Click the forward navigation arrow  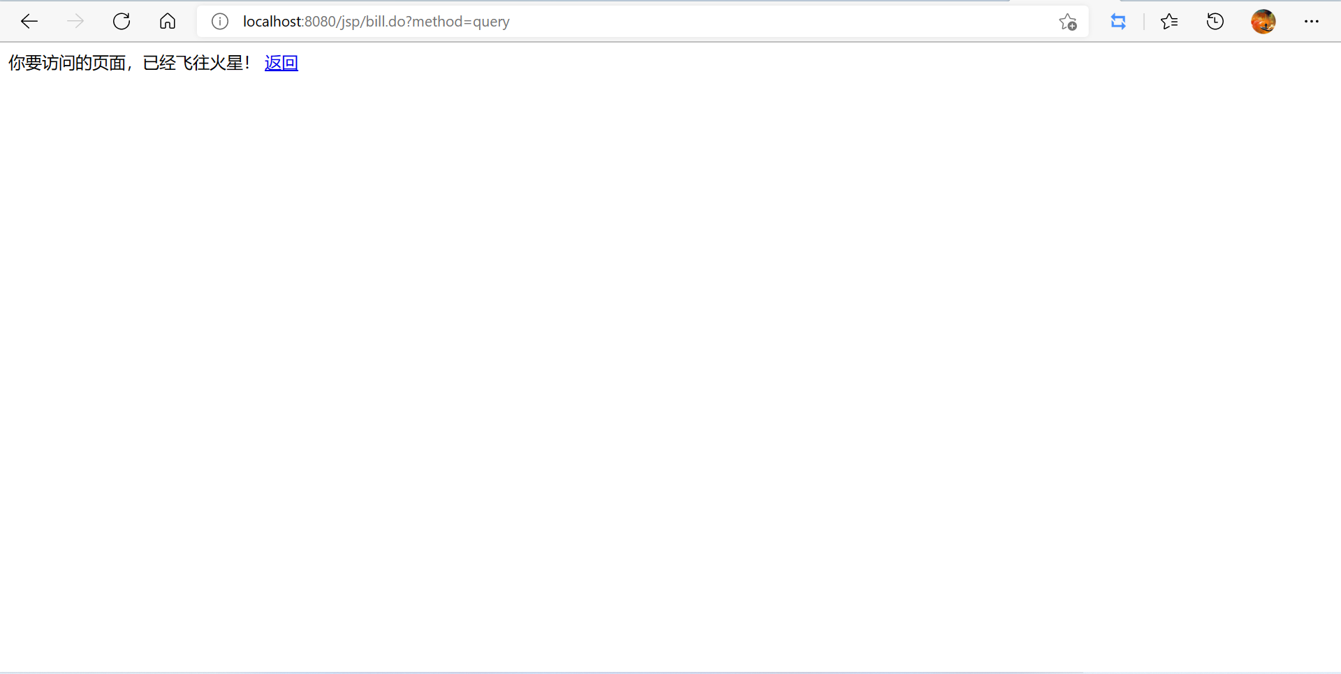pos(75,22)
